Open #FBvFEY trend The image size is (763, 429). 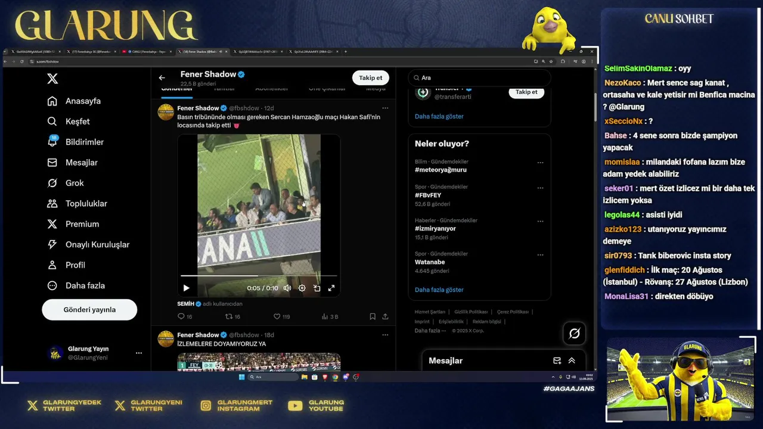tap(428, 195)
